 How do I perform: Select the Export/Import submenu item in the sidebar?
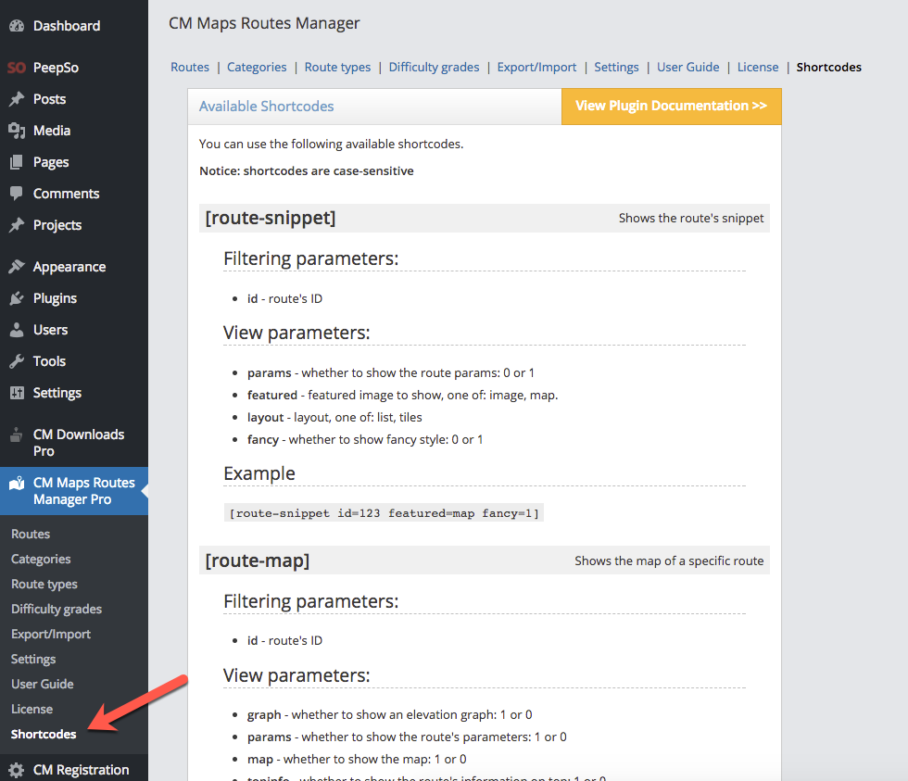[x=51, y=634]
